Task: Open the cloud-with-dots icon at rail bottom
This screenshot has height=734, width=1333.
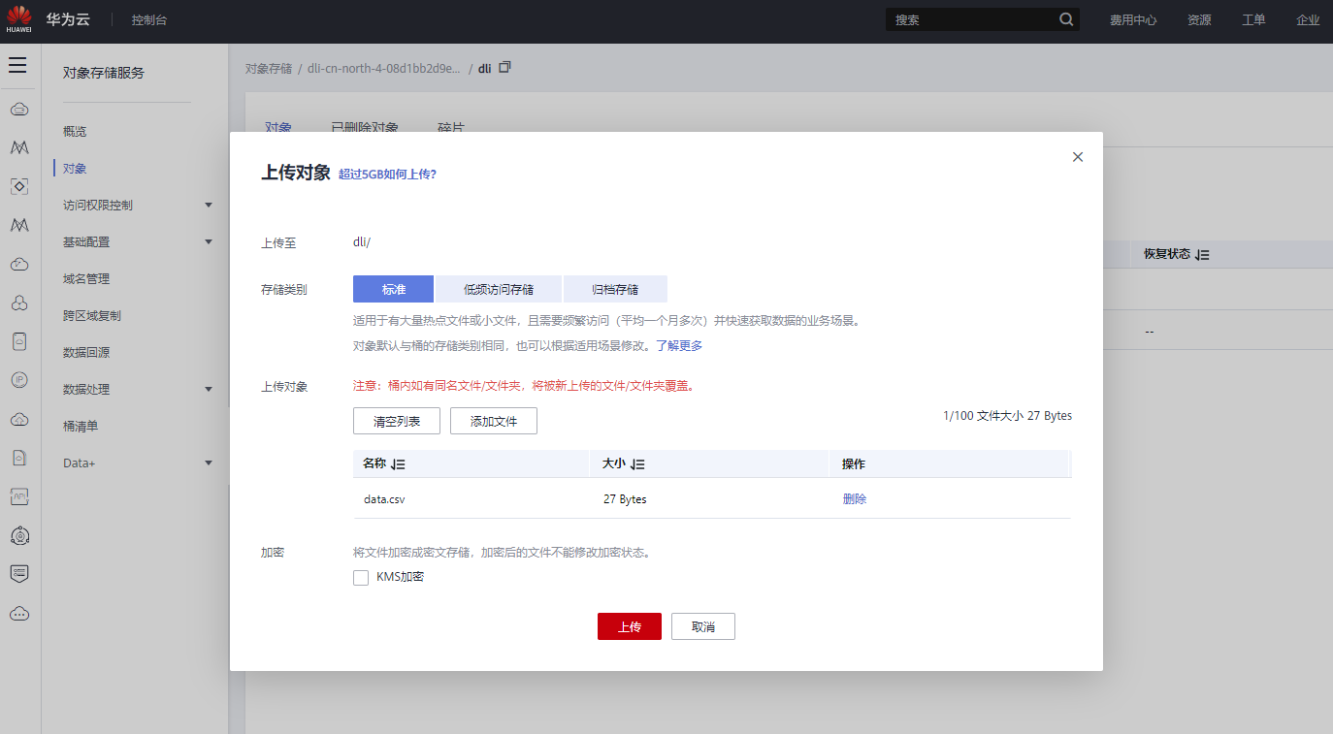Action: point(19,613)
